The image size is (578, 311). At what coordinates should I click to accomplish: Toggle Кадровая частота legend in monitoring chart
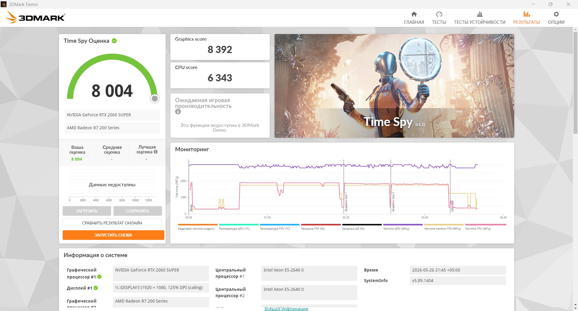point(197,227)
